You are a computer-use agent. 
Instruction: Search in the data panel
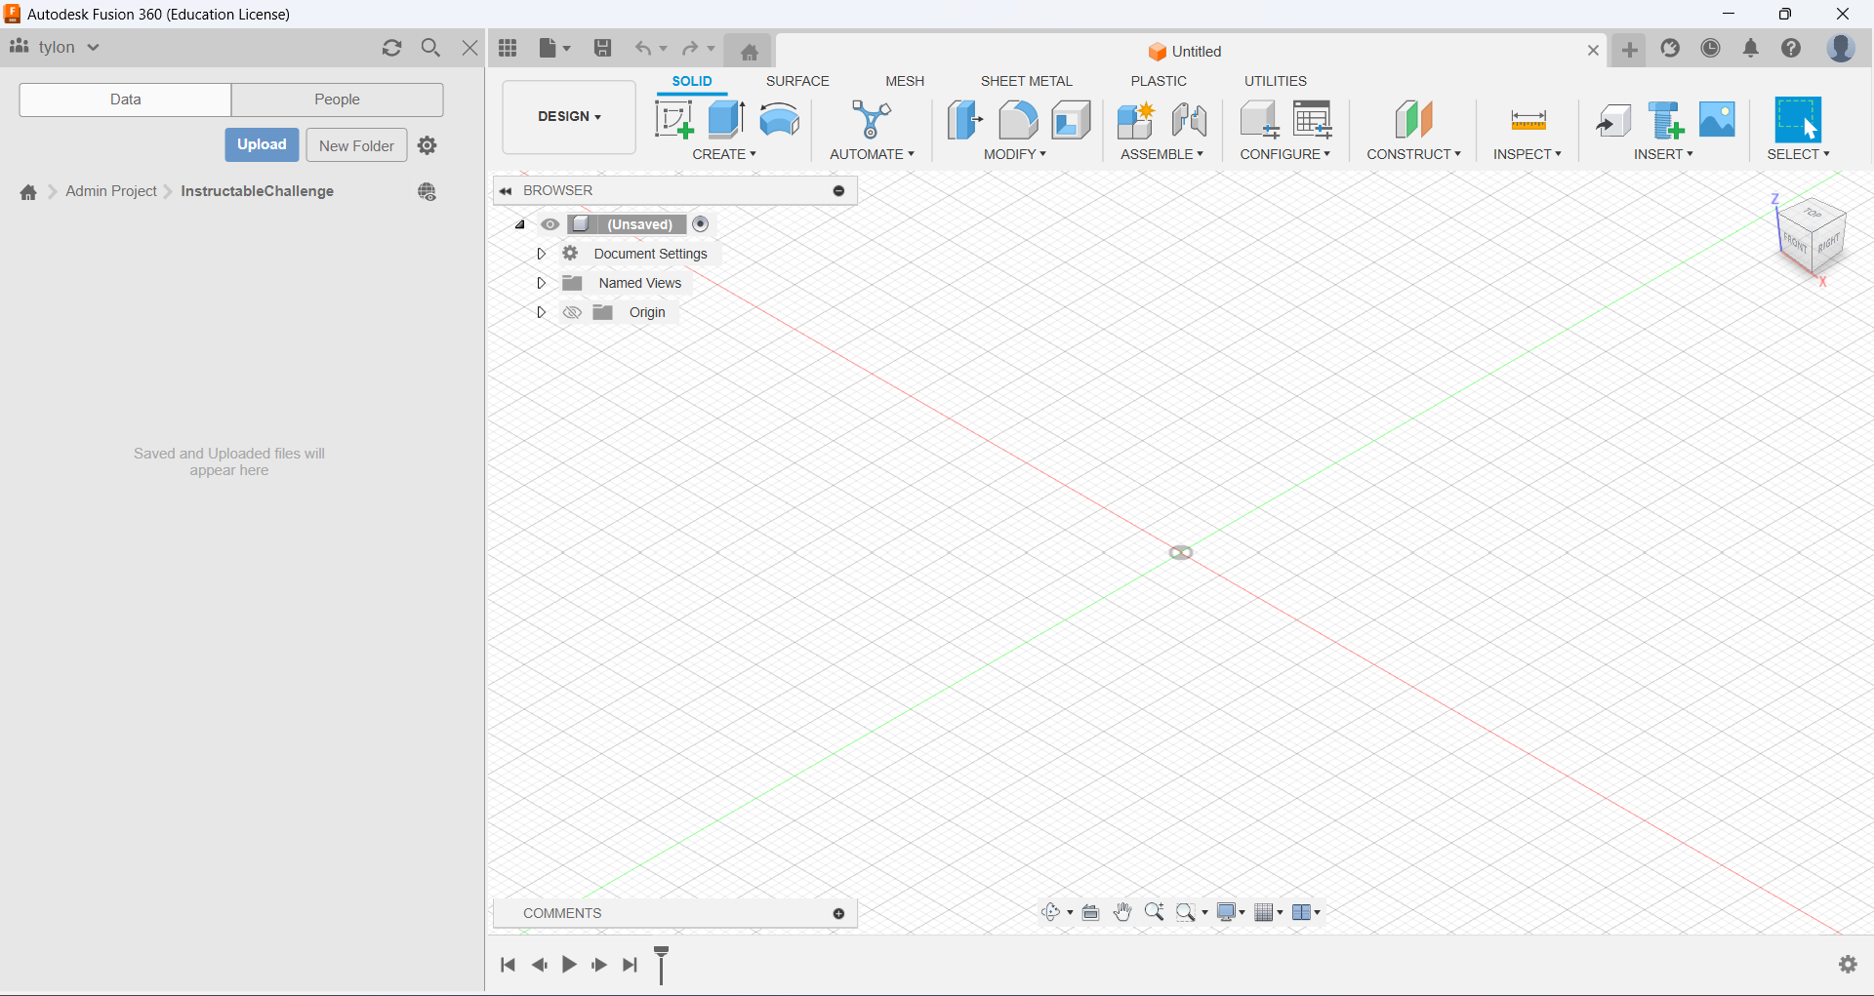[430, 48]
